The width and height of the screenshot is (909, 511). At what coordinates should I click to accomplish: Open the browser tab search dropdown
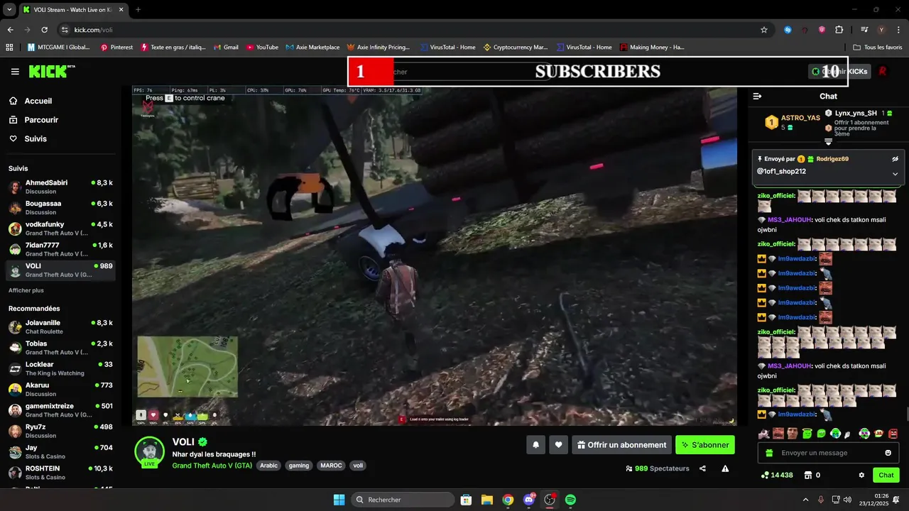coord(9,9)
